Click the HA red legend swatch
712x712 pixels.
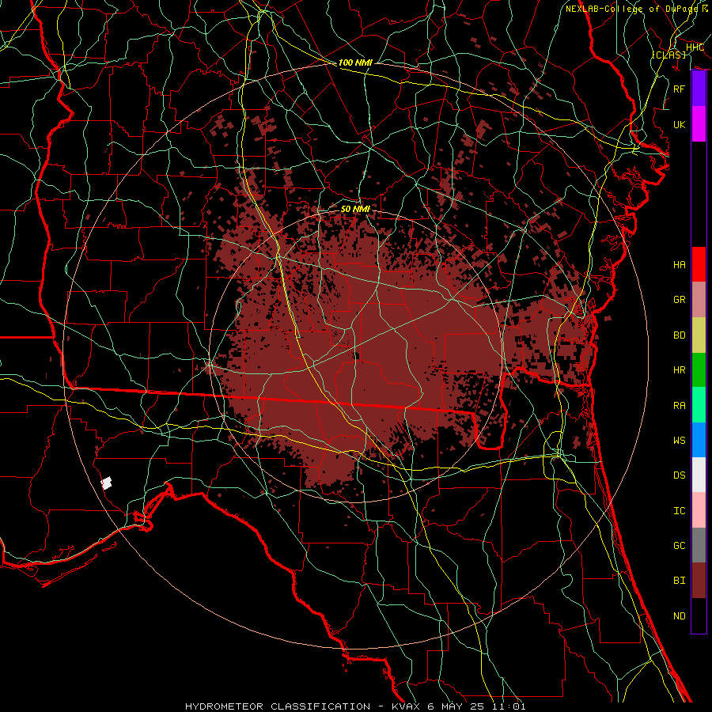tap(699, 264)
